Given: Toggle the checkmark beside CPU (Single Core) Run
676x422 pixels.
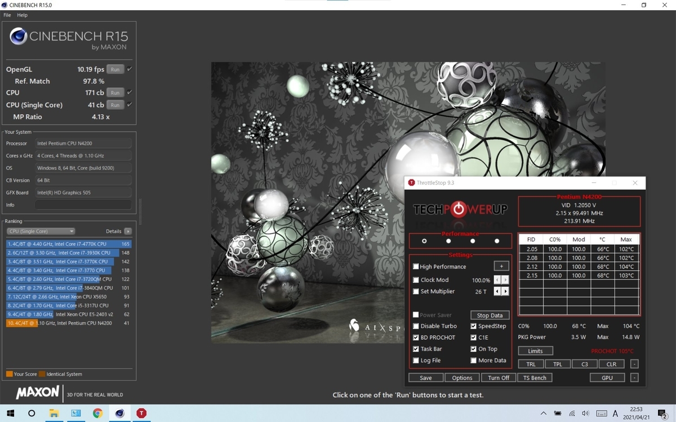Looking at the screenshot, I should coord(130,105).
